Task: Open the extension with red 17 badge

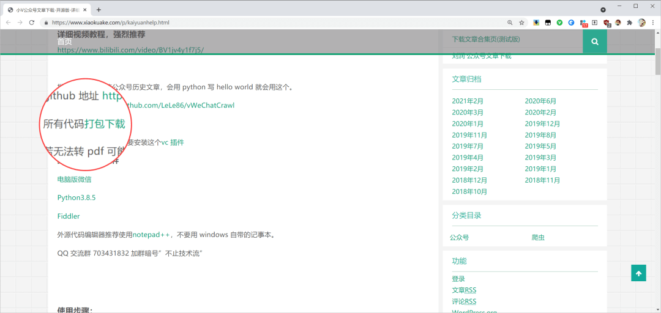Action: pos(583,23)
